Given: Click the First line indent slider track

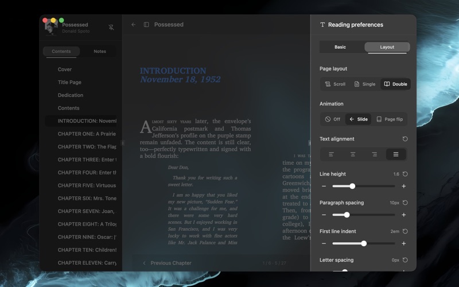Looking at the screenshot, I should coord(364,243).
